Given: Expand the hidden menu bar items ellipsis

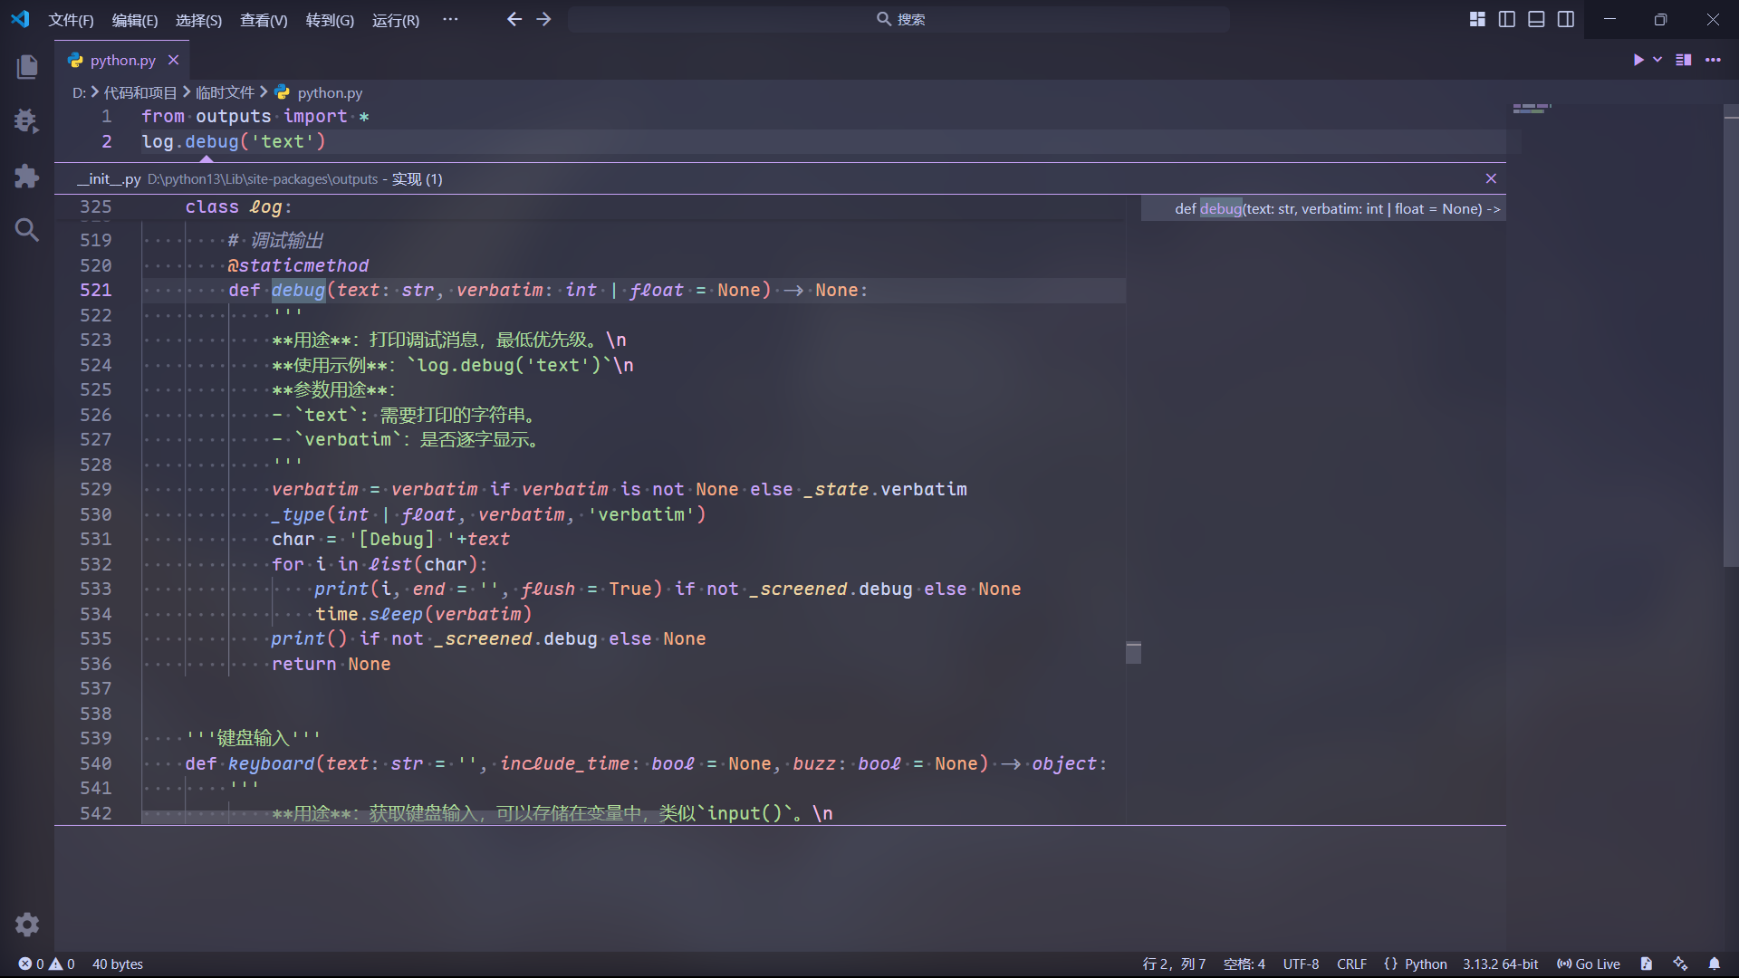Looking at the screenshot, I should coord(450,19).
